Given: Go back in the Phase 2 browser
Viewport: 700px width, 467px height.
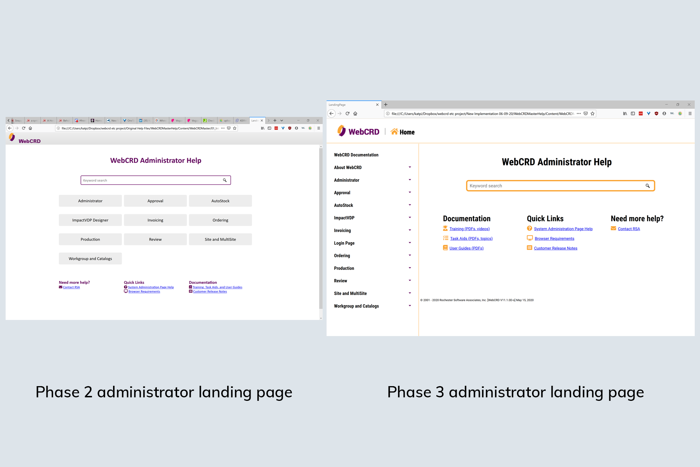Looking at the screenshot, I should pos(10,128).
